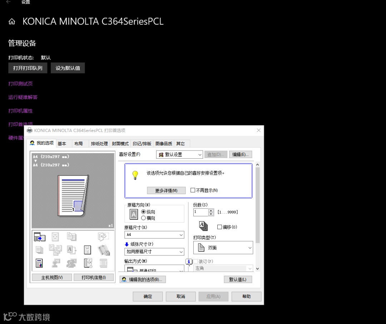The width and height of the screenshot is (386, 324).
Task: Click the 打印机信息(I) button
Action: pyautogui.click(x=94, y=278)
